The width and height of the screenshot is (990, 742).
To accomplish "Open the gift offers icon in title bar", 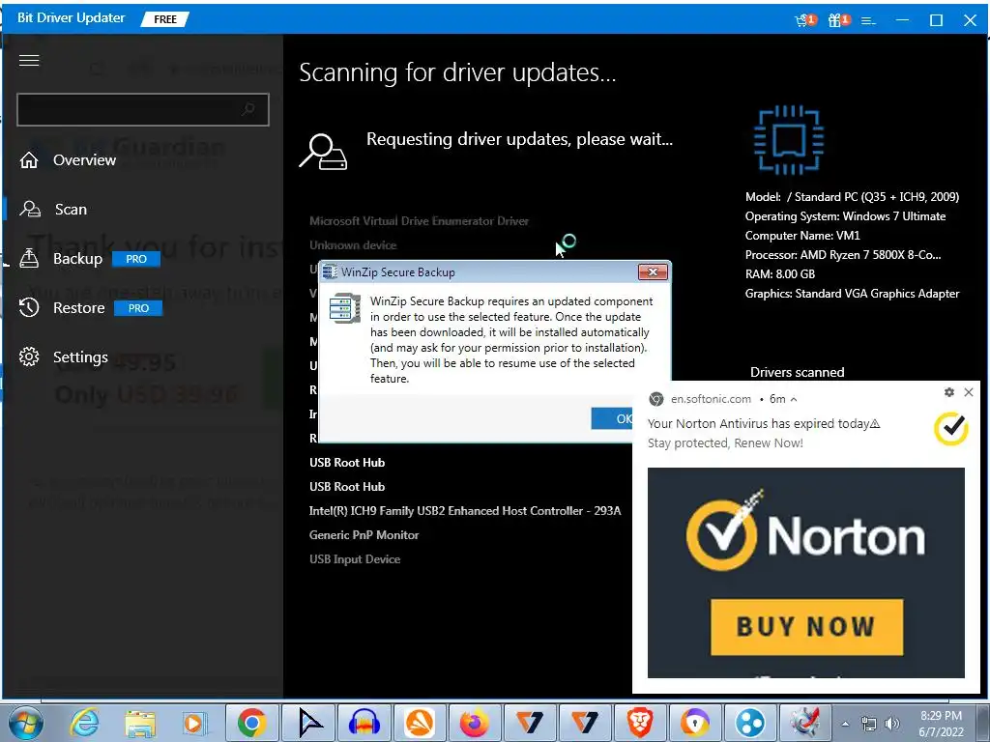I will pos(838,20).
